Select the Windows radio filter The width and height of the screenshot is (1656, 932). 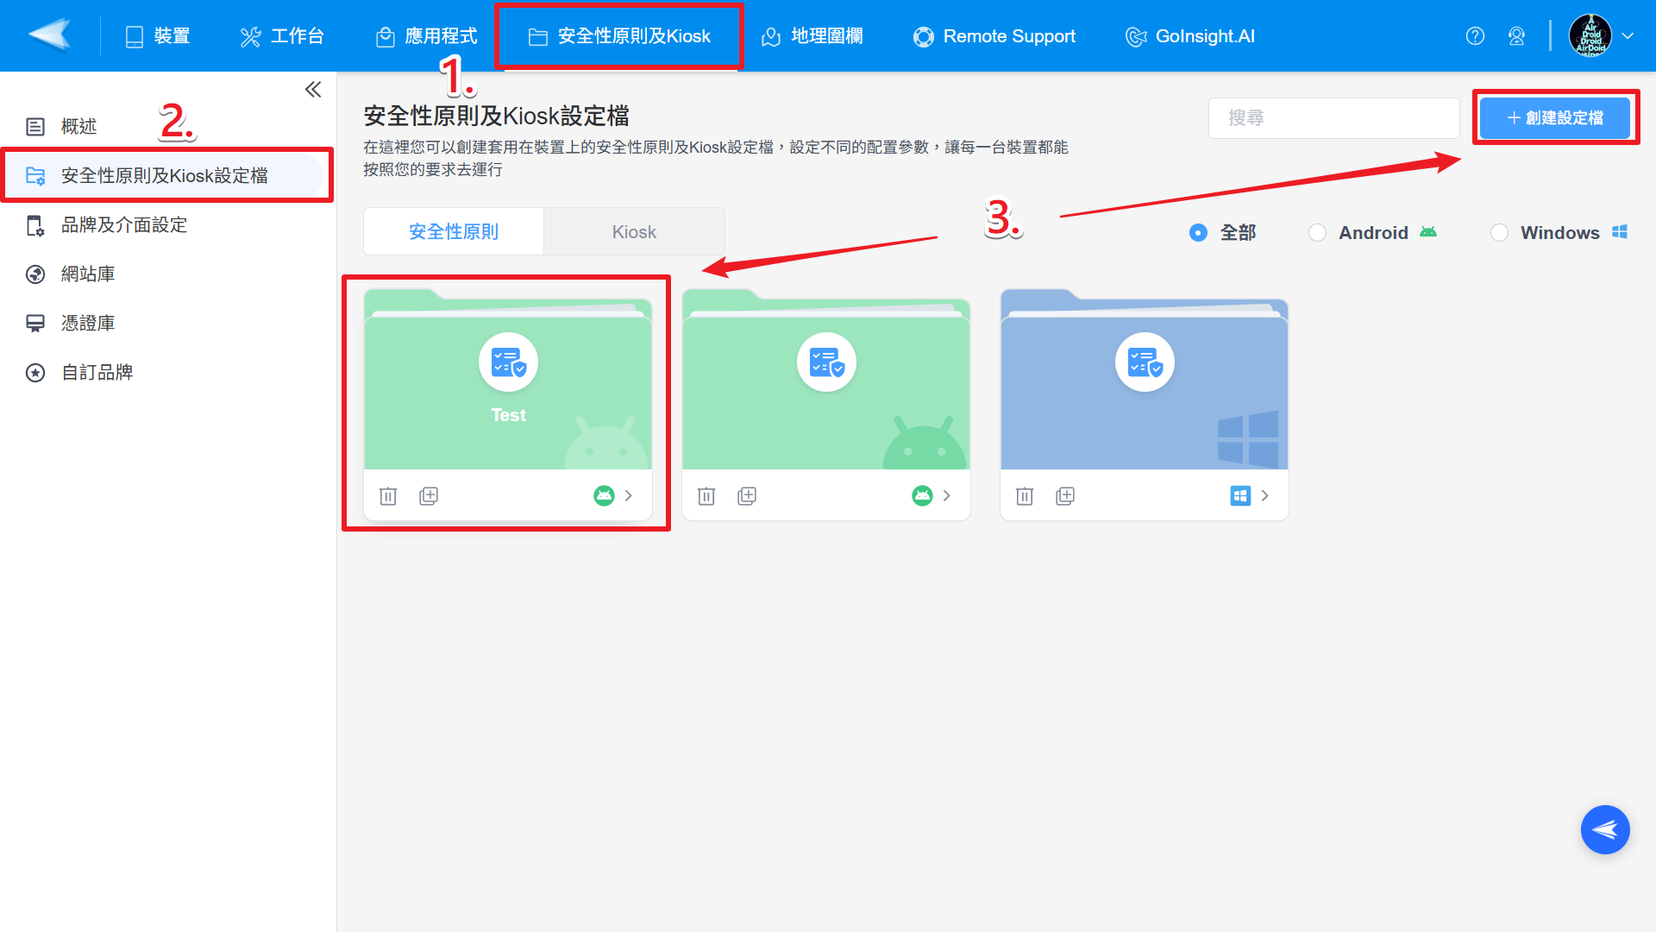pyautogui.click(x=1499, y=233)
